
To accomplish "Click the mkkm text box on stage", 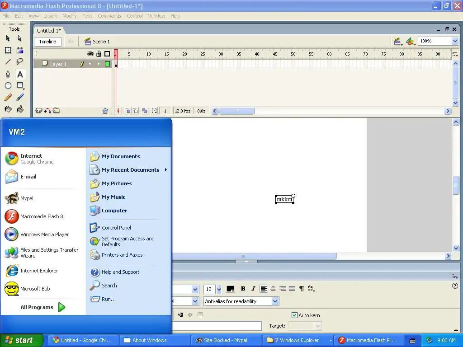I will point(284,199).
